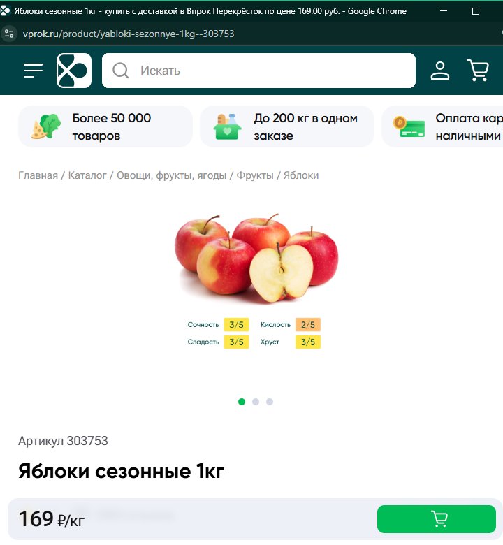Viewport: 503px width, 545px height.
Task: Click the Perekrestok Vprok logo
Action: coord(74,71)
